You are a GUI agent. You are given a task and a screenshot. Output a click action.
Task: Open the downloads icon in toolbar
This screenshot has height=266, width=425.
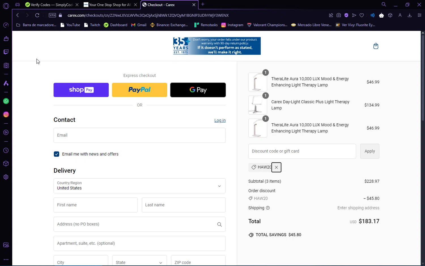click(x=409, y=15)
